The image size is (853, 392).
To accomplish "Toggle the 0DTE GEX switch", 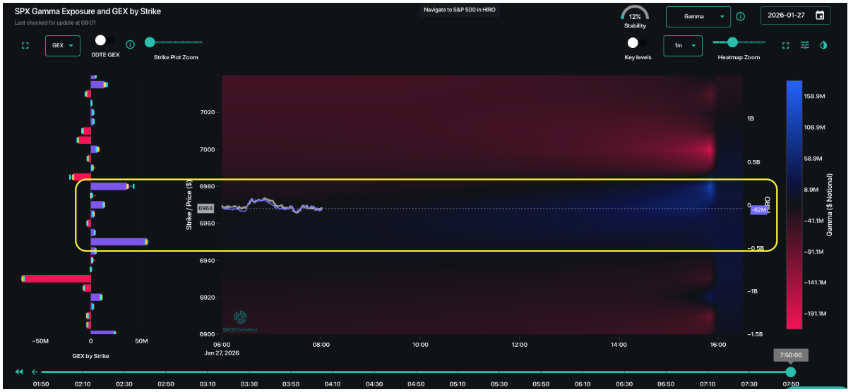I will click(105, 40).
